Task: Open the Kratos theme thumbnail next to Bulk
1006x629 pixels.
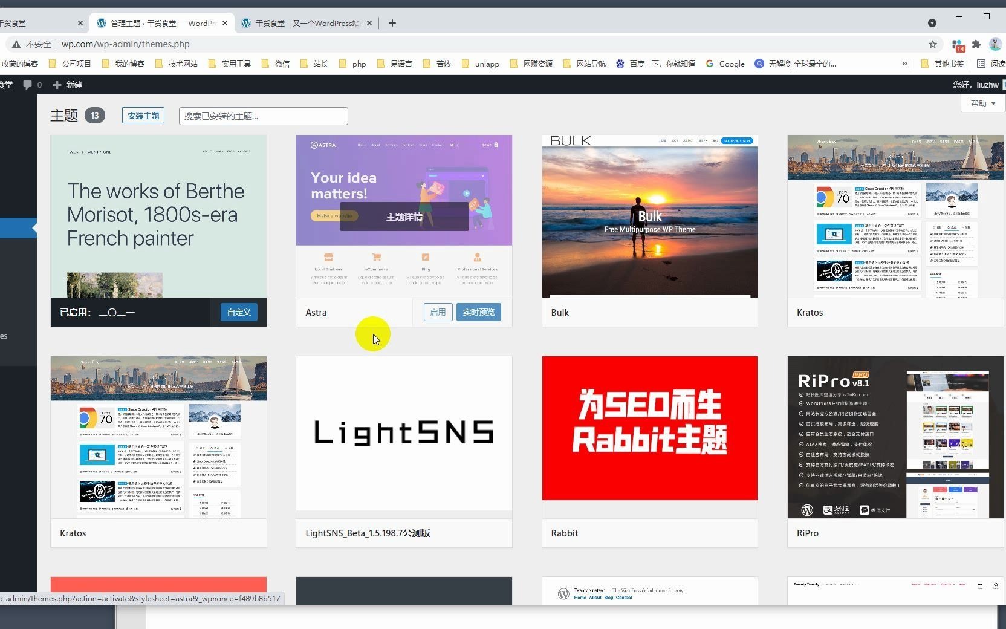Action: (x=895, y=217)
